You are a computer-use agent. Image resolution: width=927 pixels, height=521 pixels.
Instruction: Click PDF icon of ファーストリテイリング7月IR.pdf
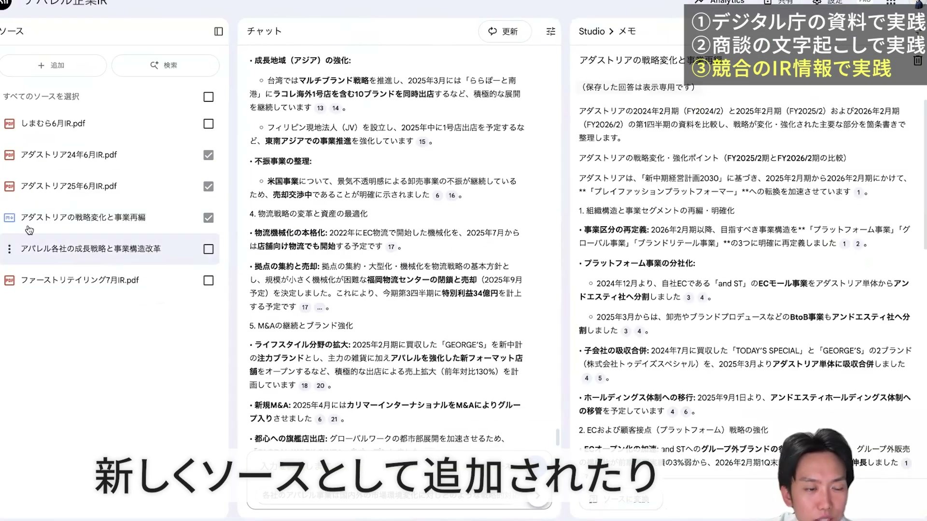pyautogui.click(x=9, y=281)
